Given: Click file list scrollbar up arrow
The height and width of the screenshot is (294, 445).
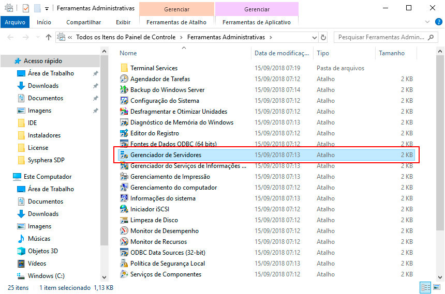Looking at the screenshot, I should tap(440, 52).
